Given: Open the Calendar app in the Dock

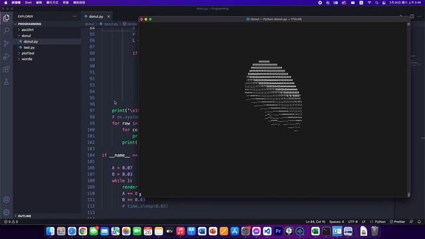Looking at the screenshot, I should [x=147, y=231].
